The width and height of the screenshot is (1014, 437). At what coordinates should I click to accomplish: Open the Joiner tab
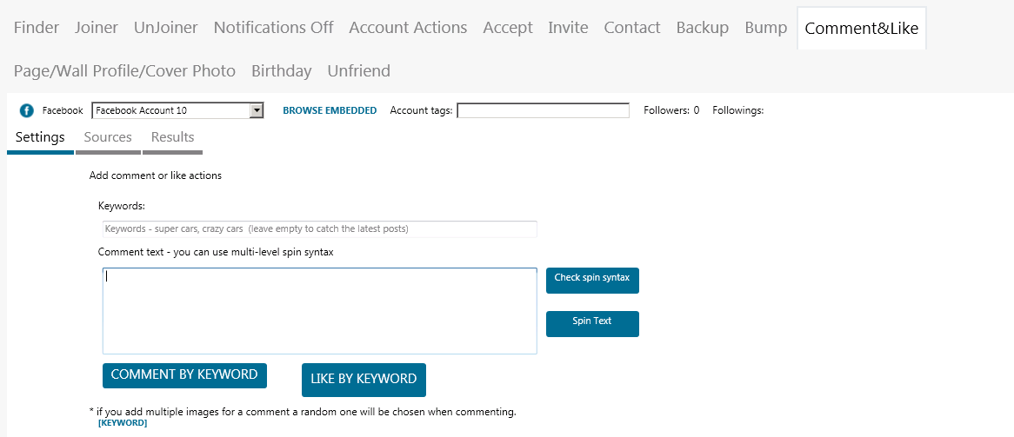click(x=97, y=28)
